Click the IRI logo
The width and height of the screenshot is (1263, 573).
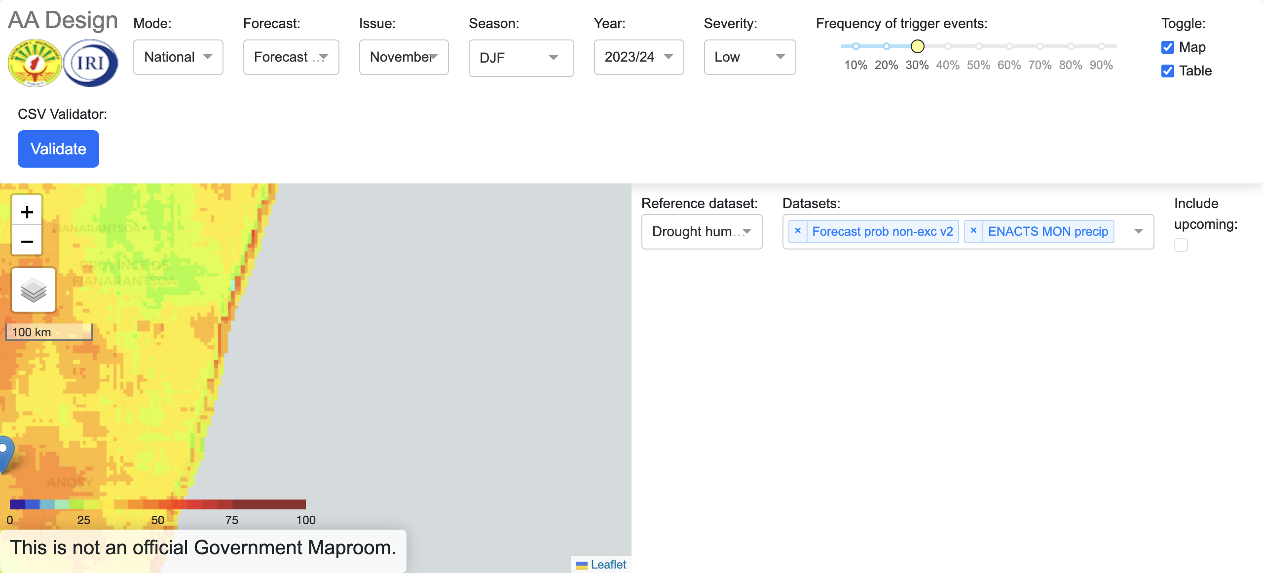[91, 63]
